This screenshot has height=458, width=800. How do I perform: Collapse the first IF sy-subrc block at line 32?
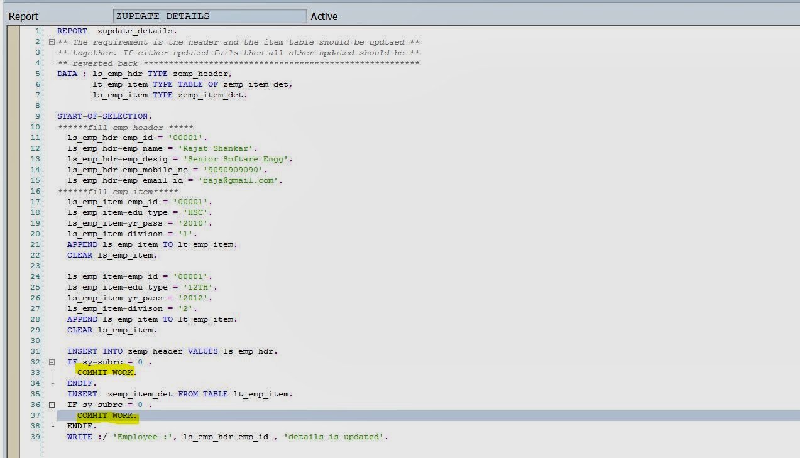pyautogui.click(x=52, y=362)
